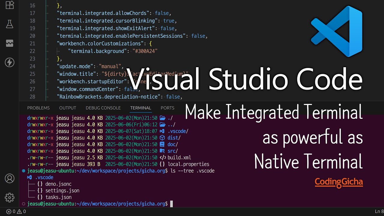The width and height of the screenshot is (384, 216).
Task: Click braces icon beside tasks.json
Action: coord(40,197)
